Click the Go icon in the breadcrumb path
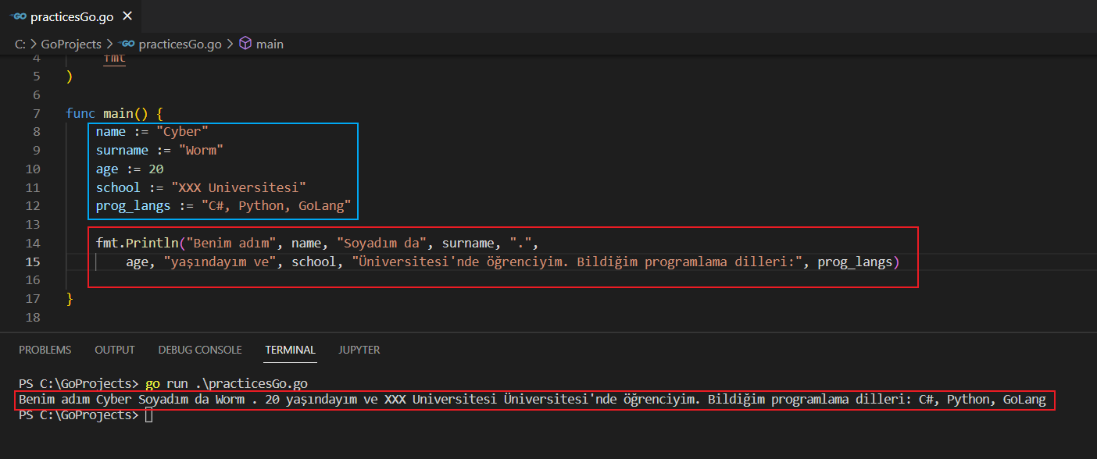This screenshot has height=459, width=1097. click(127, 44)
